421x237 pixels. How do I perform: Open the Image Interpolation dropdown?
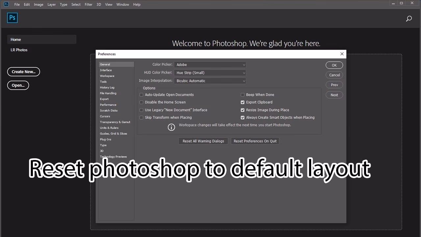(210, 81)
